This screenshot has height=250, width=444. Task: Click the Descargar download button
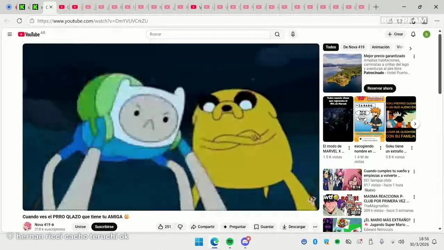pos(294,227)
